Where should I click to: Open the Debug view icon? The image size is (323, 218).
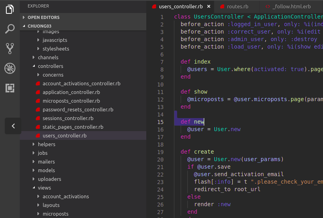coord(10,68)
